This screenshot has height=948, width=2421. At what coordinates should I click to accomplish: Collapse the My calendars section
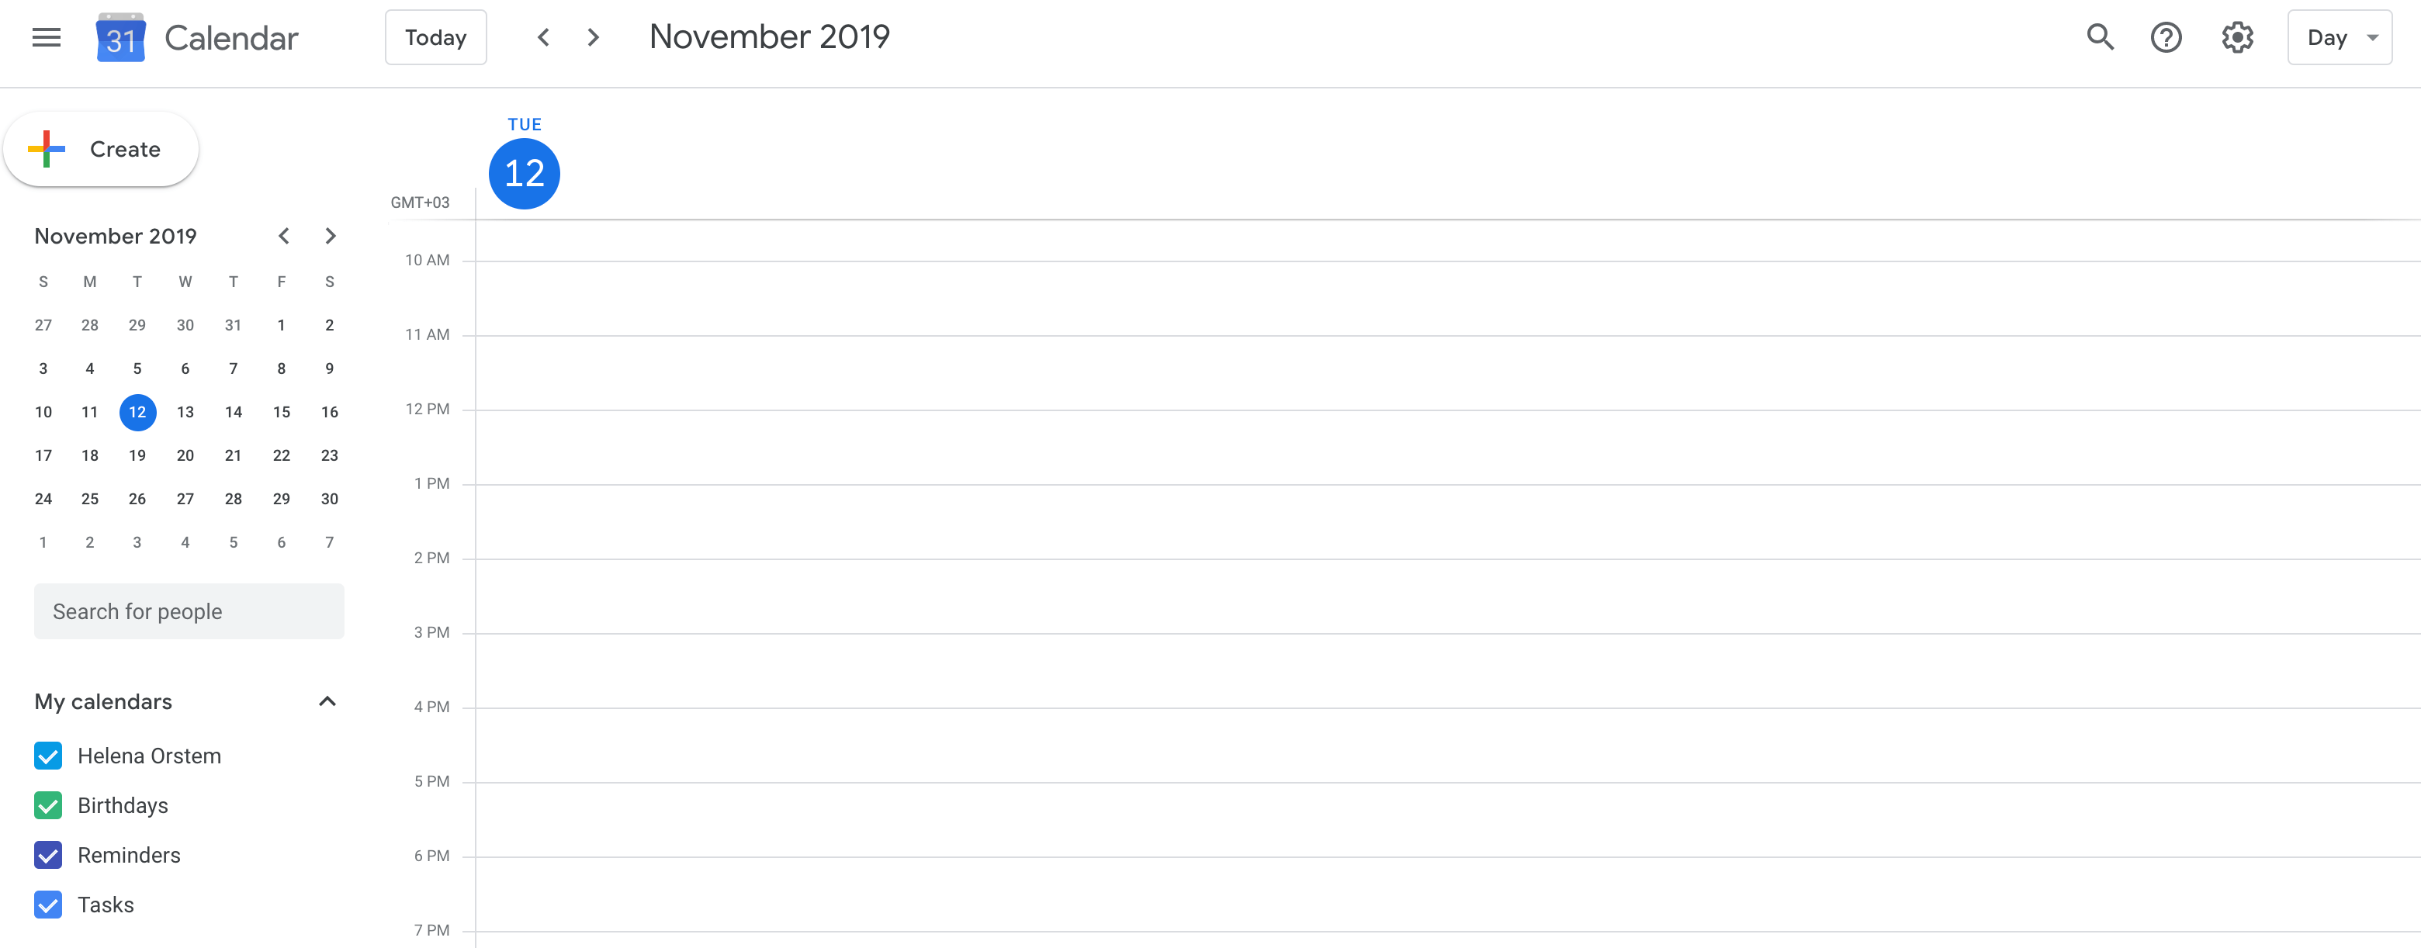327,702
